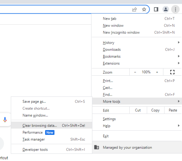Select Cast... from the menu
Screen dimensions: 182x161
pos(137,88)
